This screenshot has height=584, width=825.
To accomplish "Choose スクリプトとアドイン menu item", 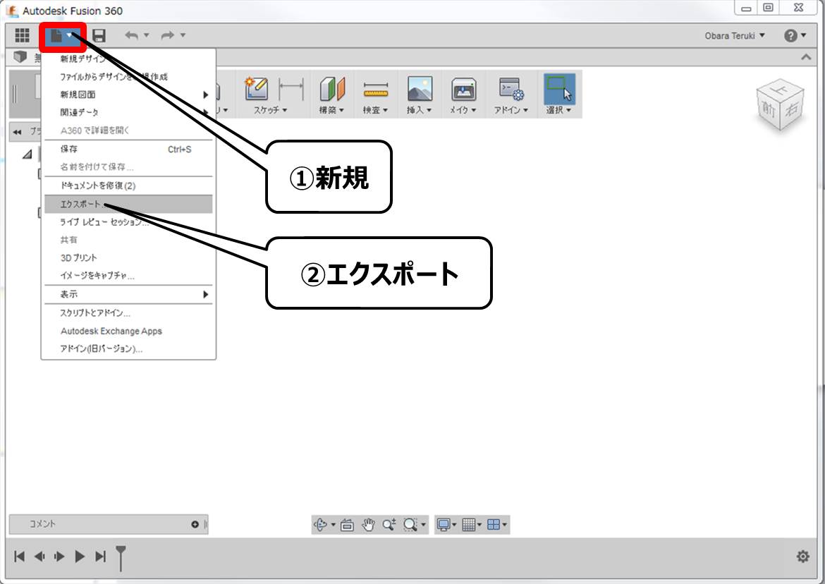I will pos(128,312).
